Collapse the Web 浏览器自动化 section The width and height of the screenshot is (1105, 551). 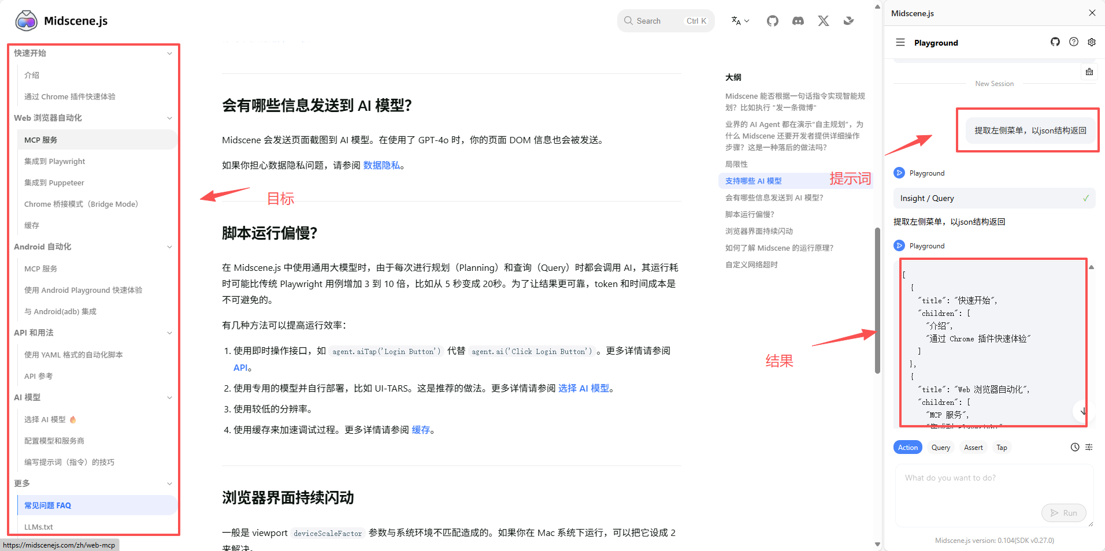coord(169,118)
